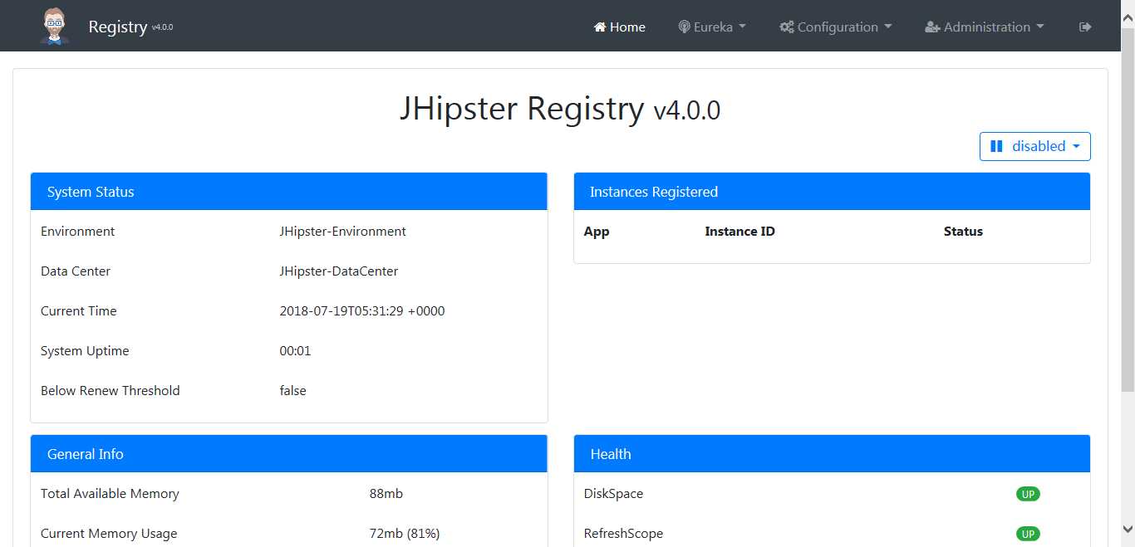Click the JHipster Registry page title
This screenshot has width=1135, height=547.
(x=559, y=109)
